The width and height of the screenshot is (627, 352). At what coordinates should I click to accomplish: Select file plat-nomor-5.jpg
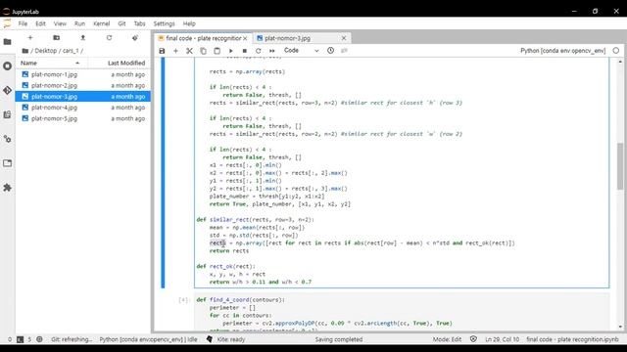pyautogui.click(x=83, y=118)
